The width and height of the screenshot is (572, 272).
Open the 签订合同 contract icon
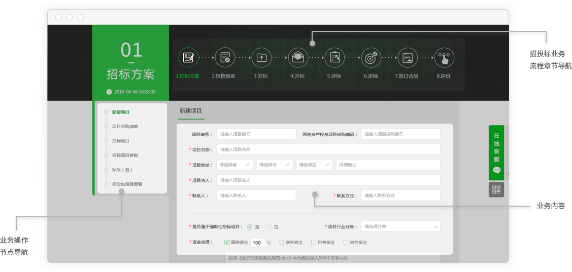point(407,58)
